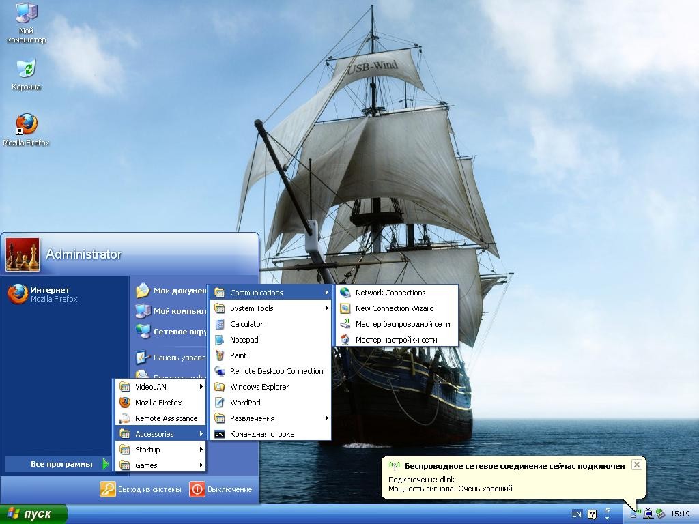This screenshot has height=524, width=699.
Task: Open Командная строка command prompt
Action: click(x=271, y=434)
